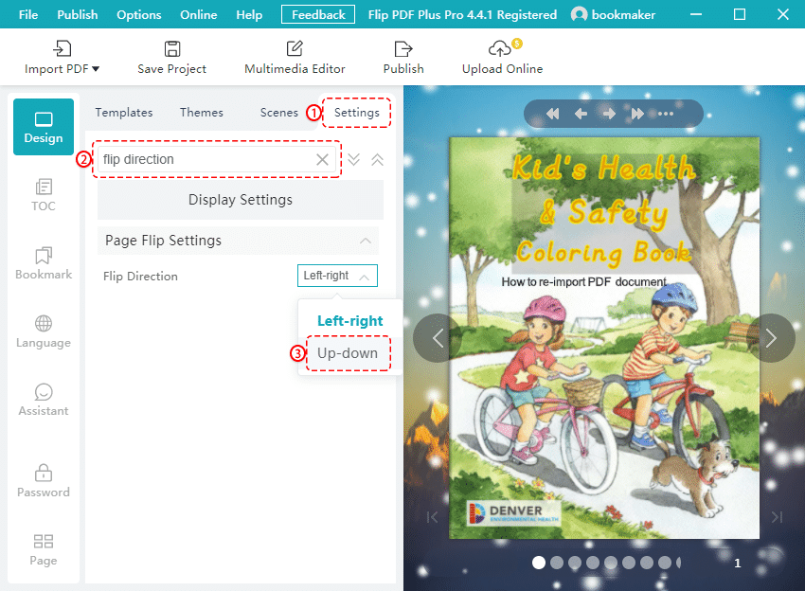
Task: Select Up-down flip direction
Action: (x=348, y=353)
